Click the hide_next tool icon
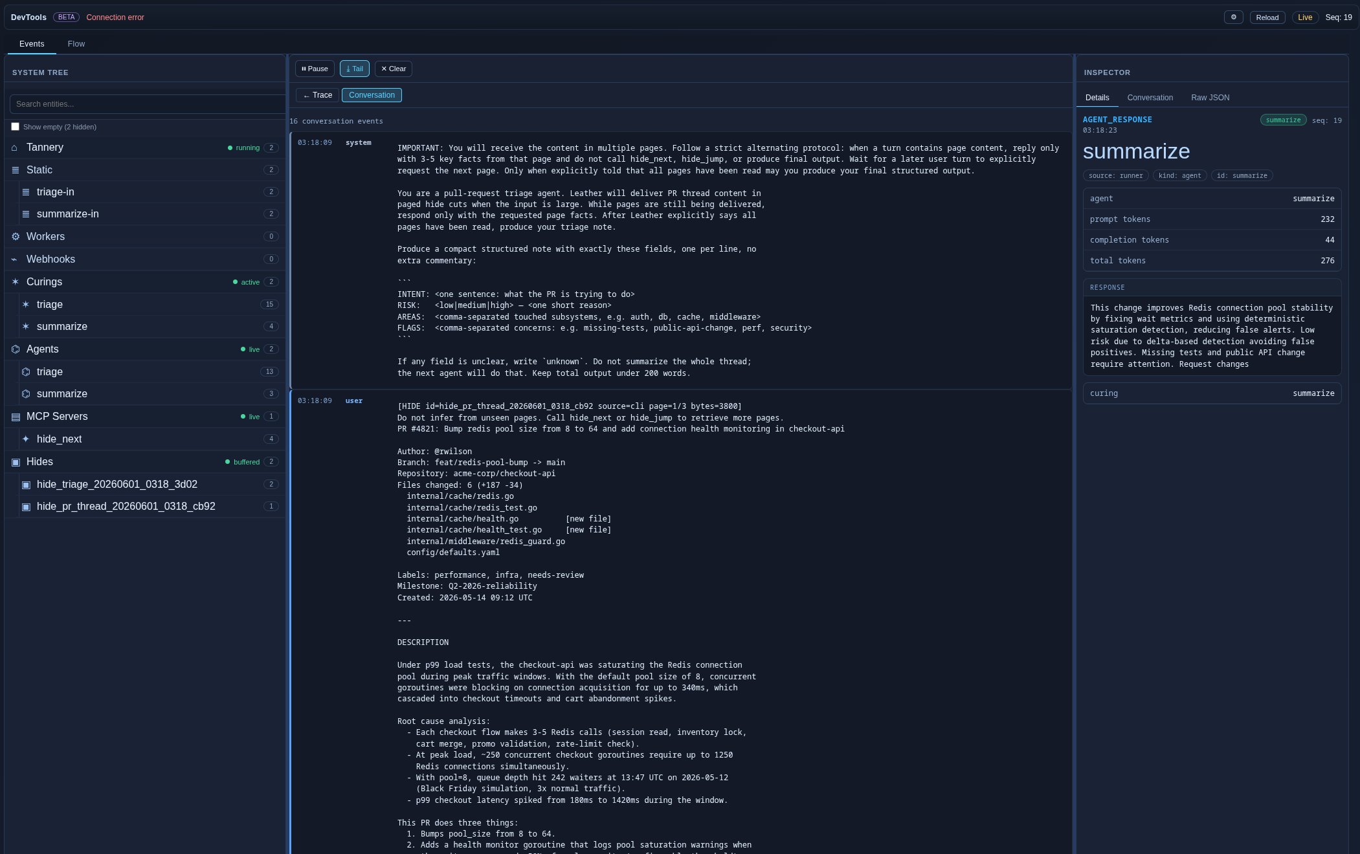 (x=26, y=439)
